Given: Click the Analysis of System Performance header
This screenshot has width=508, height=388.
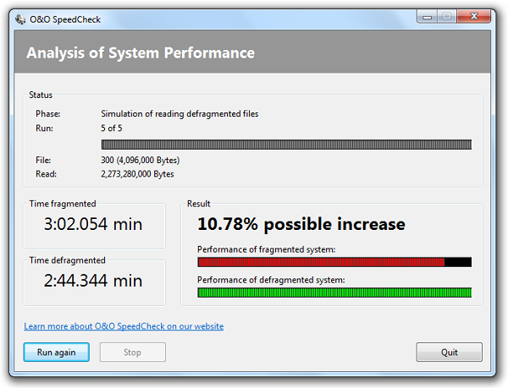Looking at the screenshot, I should [x=141, y=52].
